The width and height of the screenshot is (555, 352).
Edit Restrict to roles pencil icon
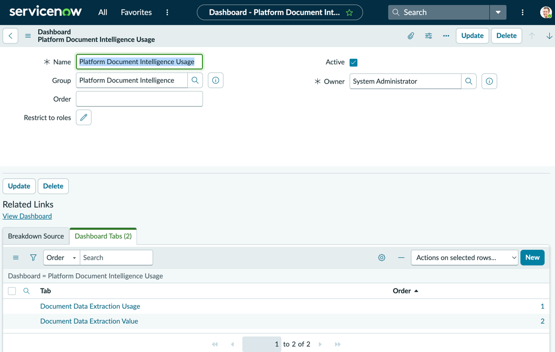point(84,117)
